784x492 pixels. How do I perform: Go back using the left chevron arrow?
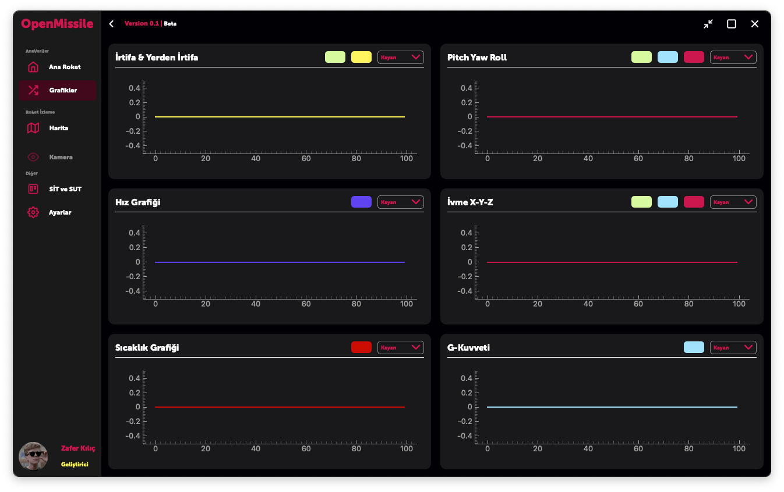click(x=111, y=24)
